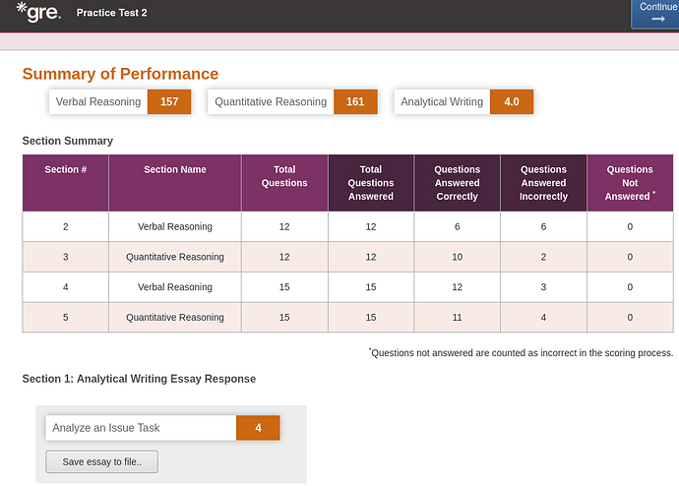Screen dimensions: 679x486
Task: Click the Practice Test 2 title text
Action: pyautogui.click(x=111, y=14)
